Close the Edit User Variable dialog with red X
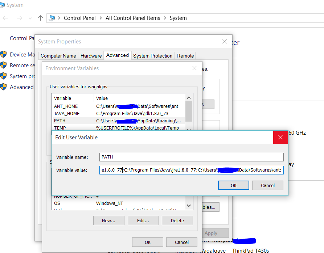 click(280, 138)
